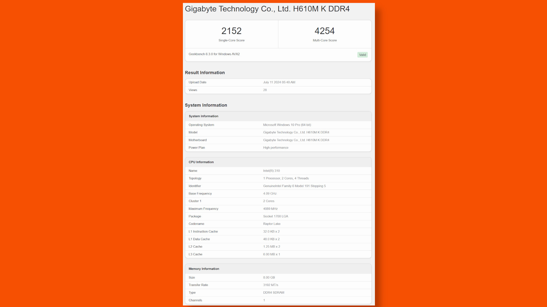
Task: Click the DDR4 SDRAM value
Action: pyautogui.click(x=273, y=293)
